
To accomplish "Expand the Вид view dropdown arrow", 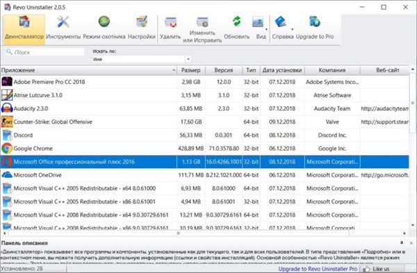I will pyautogui.click(x=266, y=29).
